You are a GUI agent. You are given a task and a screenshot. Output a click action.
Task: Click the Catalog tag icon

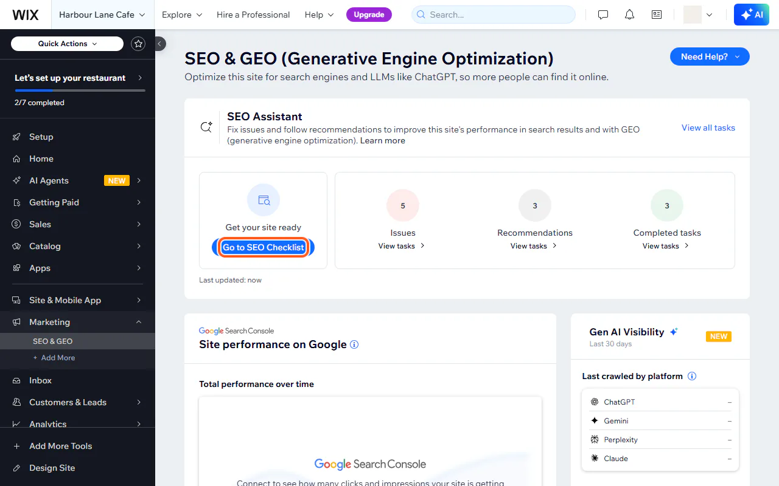point(16,246)
